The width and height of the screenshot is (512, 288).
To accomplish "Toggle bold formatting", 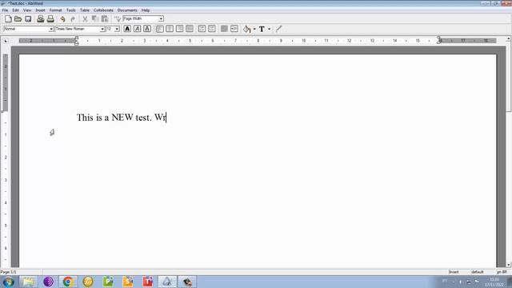I will [127, 29].
